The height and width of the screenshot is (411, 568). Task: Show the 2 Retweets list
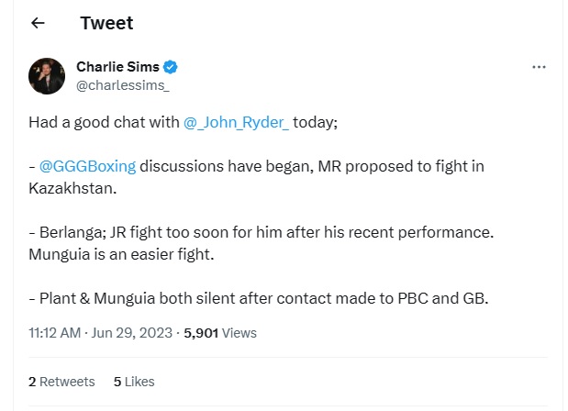point(61,381)
